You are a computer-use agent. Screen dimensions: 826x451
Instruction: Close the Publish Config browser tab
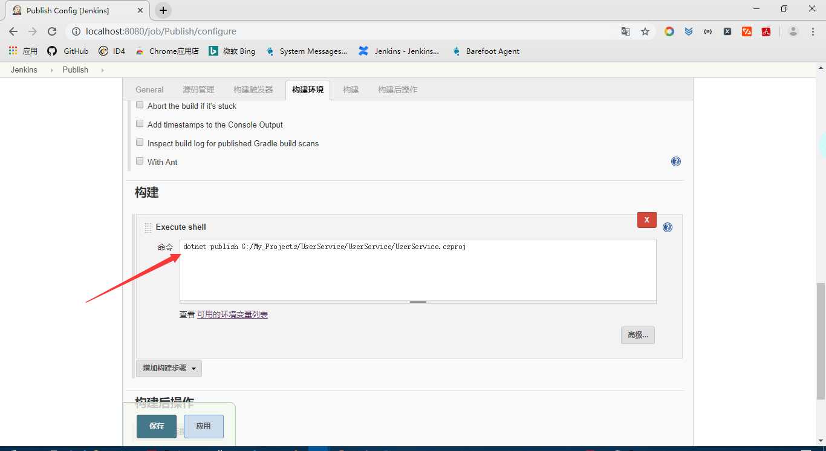click(x=140, y=10)
